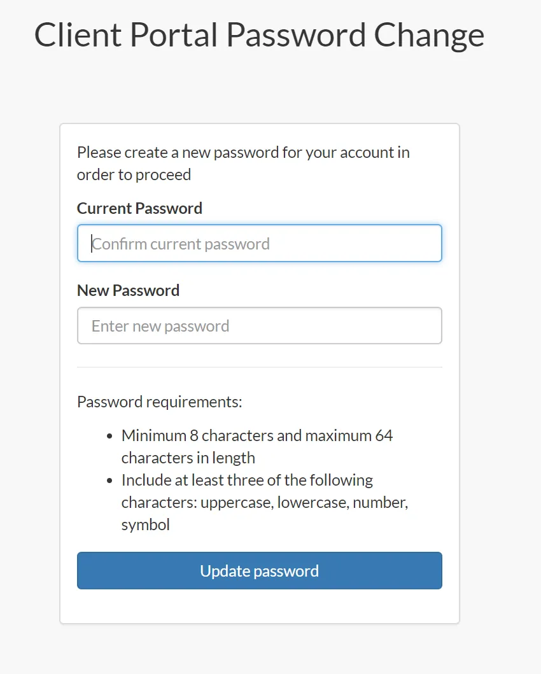Click into the New Password field
This screenshot has width=541, height=674.
(x=259, y=326)
